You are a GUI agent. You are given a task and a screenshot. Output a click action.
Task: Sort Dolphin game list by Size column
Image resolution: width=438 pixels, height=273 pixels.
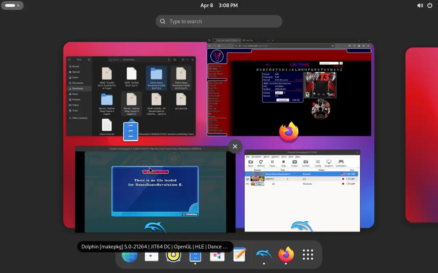click(x=352, y=170)
